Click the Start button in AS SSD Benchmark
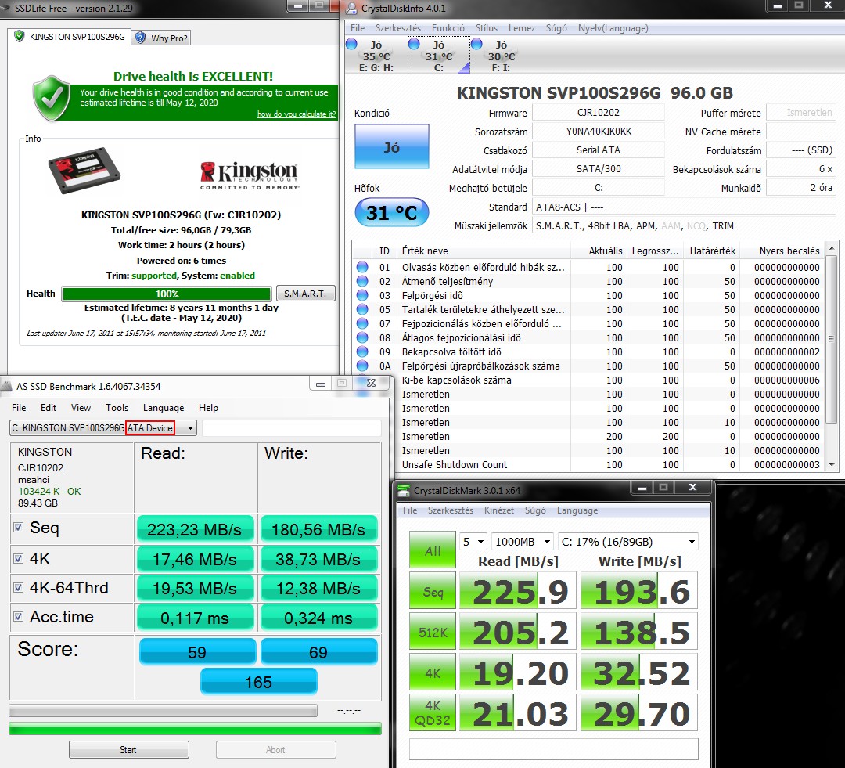The image size is (845, 768). pyautogui.click(x=129, y=750)
